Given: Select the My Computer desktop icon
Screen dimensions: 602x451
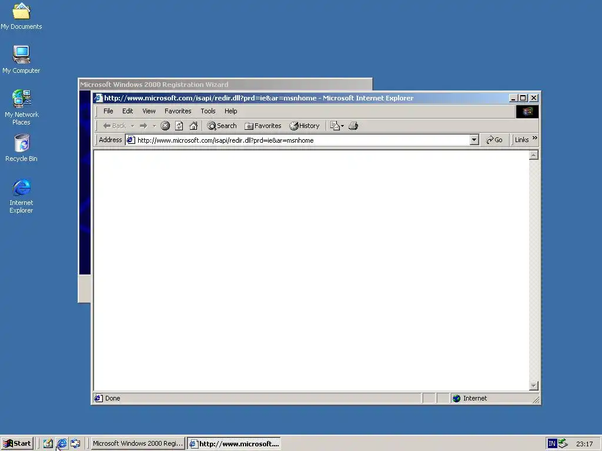Looking at the screenshot, I should click(x=21, y=59).
